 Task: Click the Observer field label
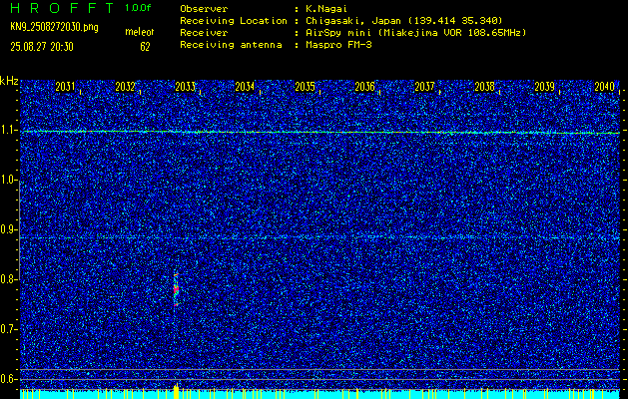click(x=204, y=9)
